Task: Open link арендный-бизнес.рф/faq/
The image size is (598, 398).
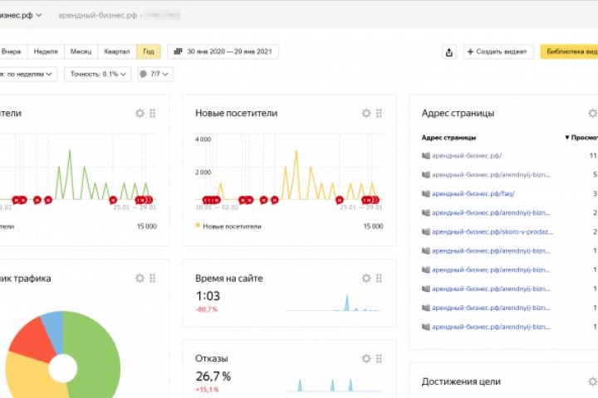Action: tap(473, 193)
